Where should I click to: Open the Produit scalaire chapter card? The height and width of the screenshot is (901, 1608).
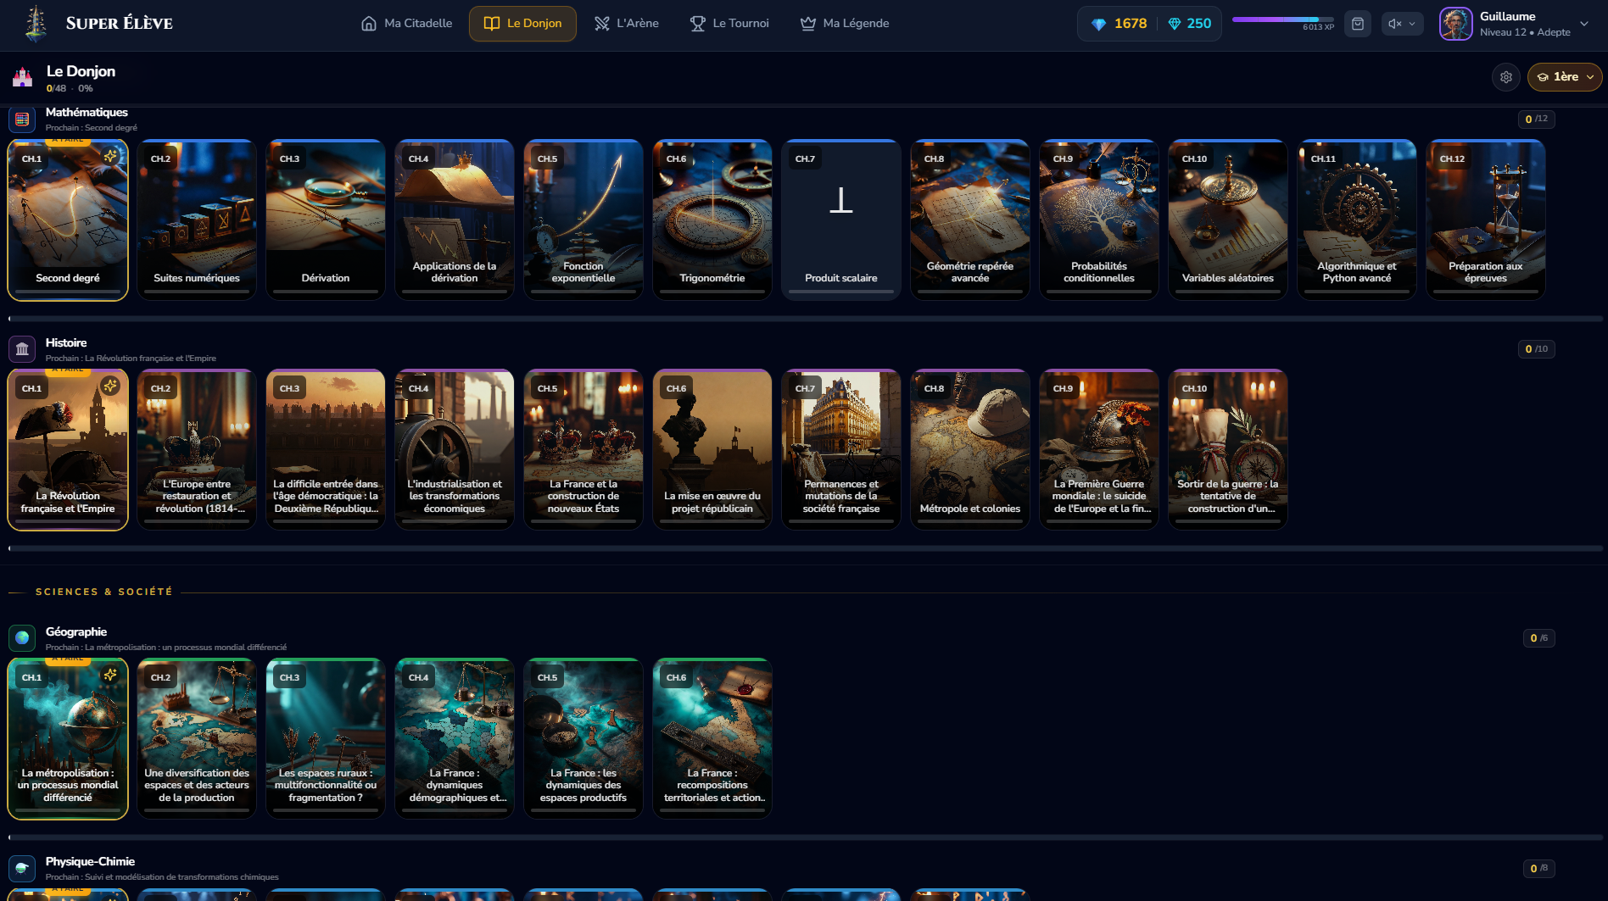[841, 220]
